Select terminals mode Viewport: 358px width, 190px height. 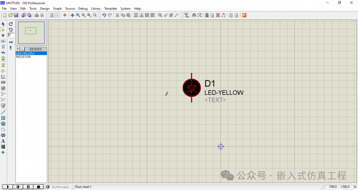pos(3,65)
